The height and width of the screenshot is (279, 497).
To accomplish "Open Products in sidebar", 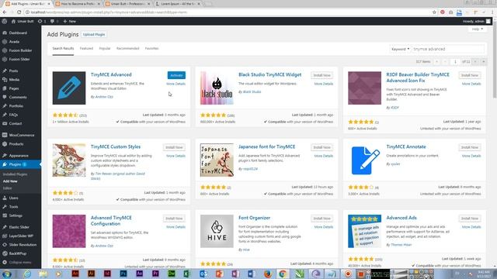I will pos(16,144).
